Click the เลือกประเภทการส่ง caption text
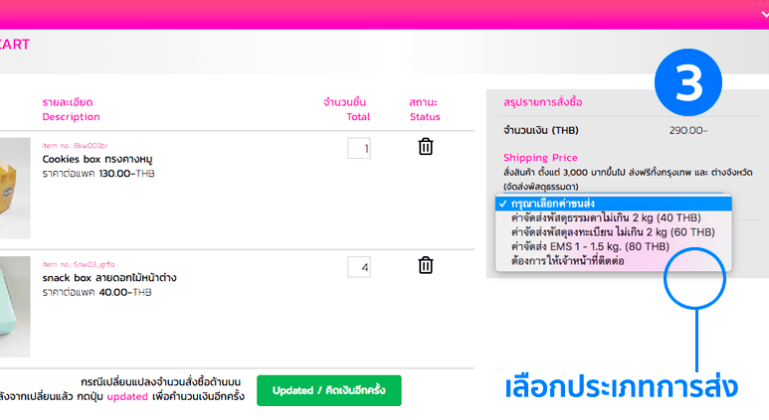Screen dimensions: 769x420 click(622, 386)
